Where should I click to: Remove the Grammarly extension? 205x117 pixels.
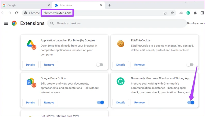pyautogui.click(x=139, y=102)
